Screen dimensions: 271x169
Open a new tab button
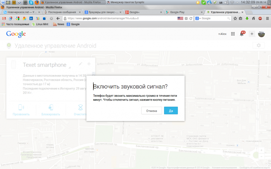point(249,12)
